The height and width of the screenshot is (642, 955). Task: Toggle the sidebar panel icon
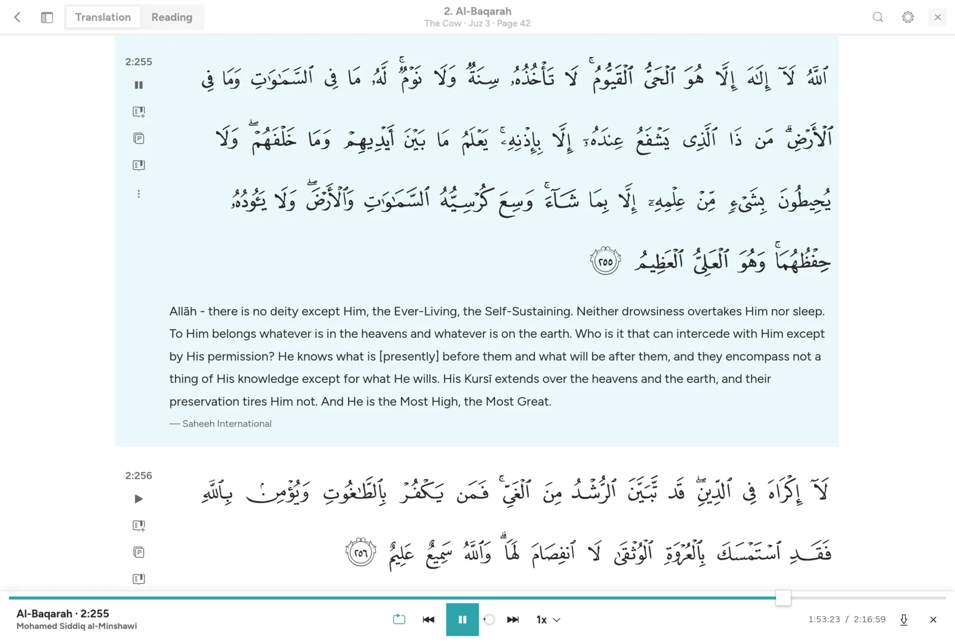(47, 17)
